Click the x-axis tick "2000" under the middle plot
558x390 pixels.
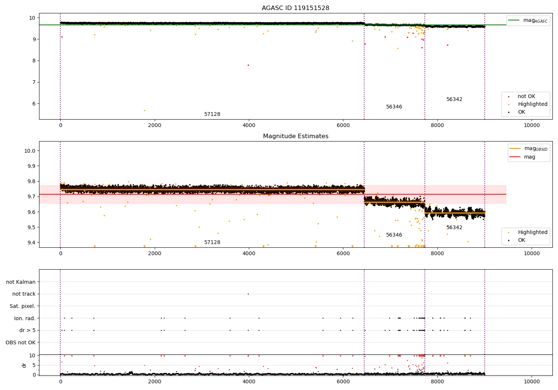(x=155, y=254)
